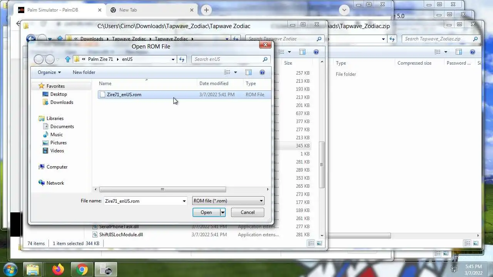Click the new tab plus button in Chrome

pyautogui.click(x=206, y=10)
